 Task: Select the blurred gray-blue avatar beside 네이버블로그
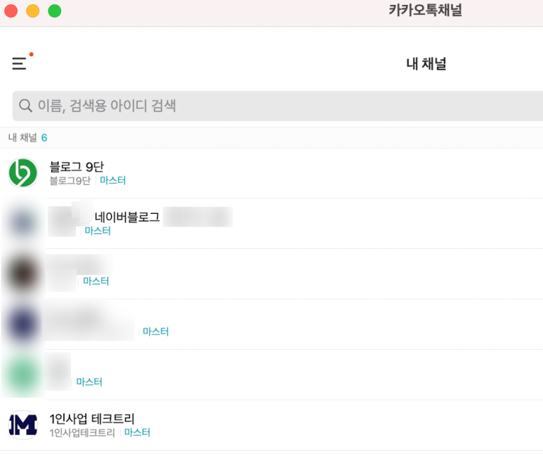coord(23,224)
